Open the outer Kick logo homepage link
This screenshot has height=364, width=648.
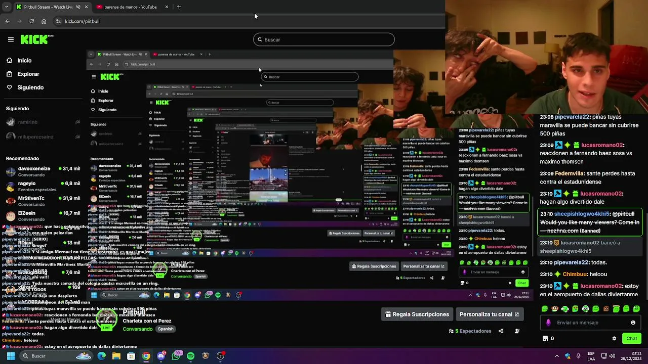37,39
